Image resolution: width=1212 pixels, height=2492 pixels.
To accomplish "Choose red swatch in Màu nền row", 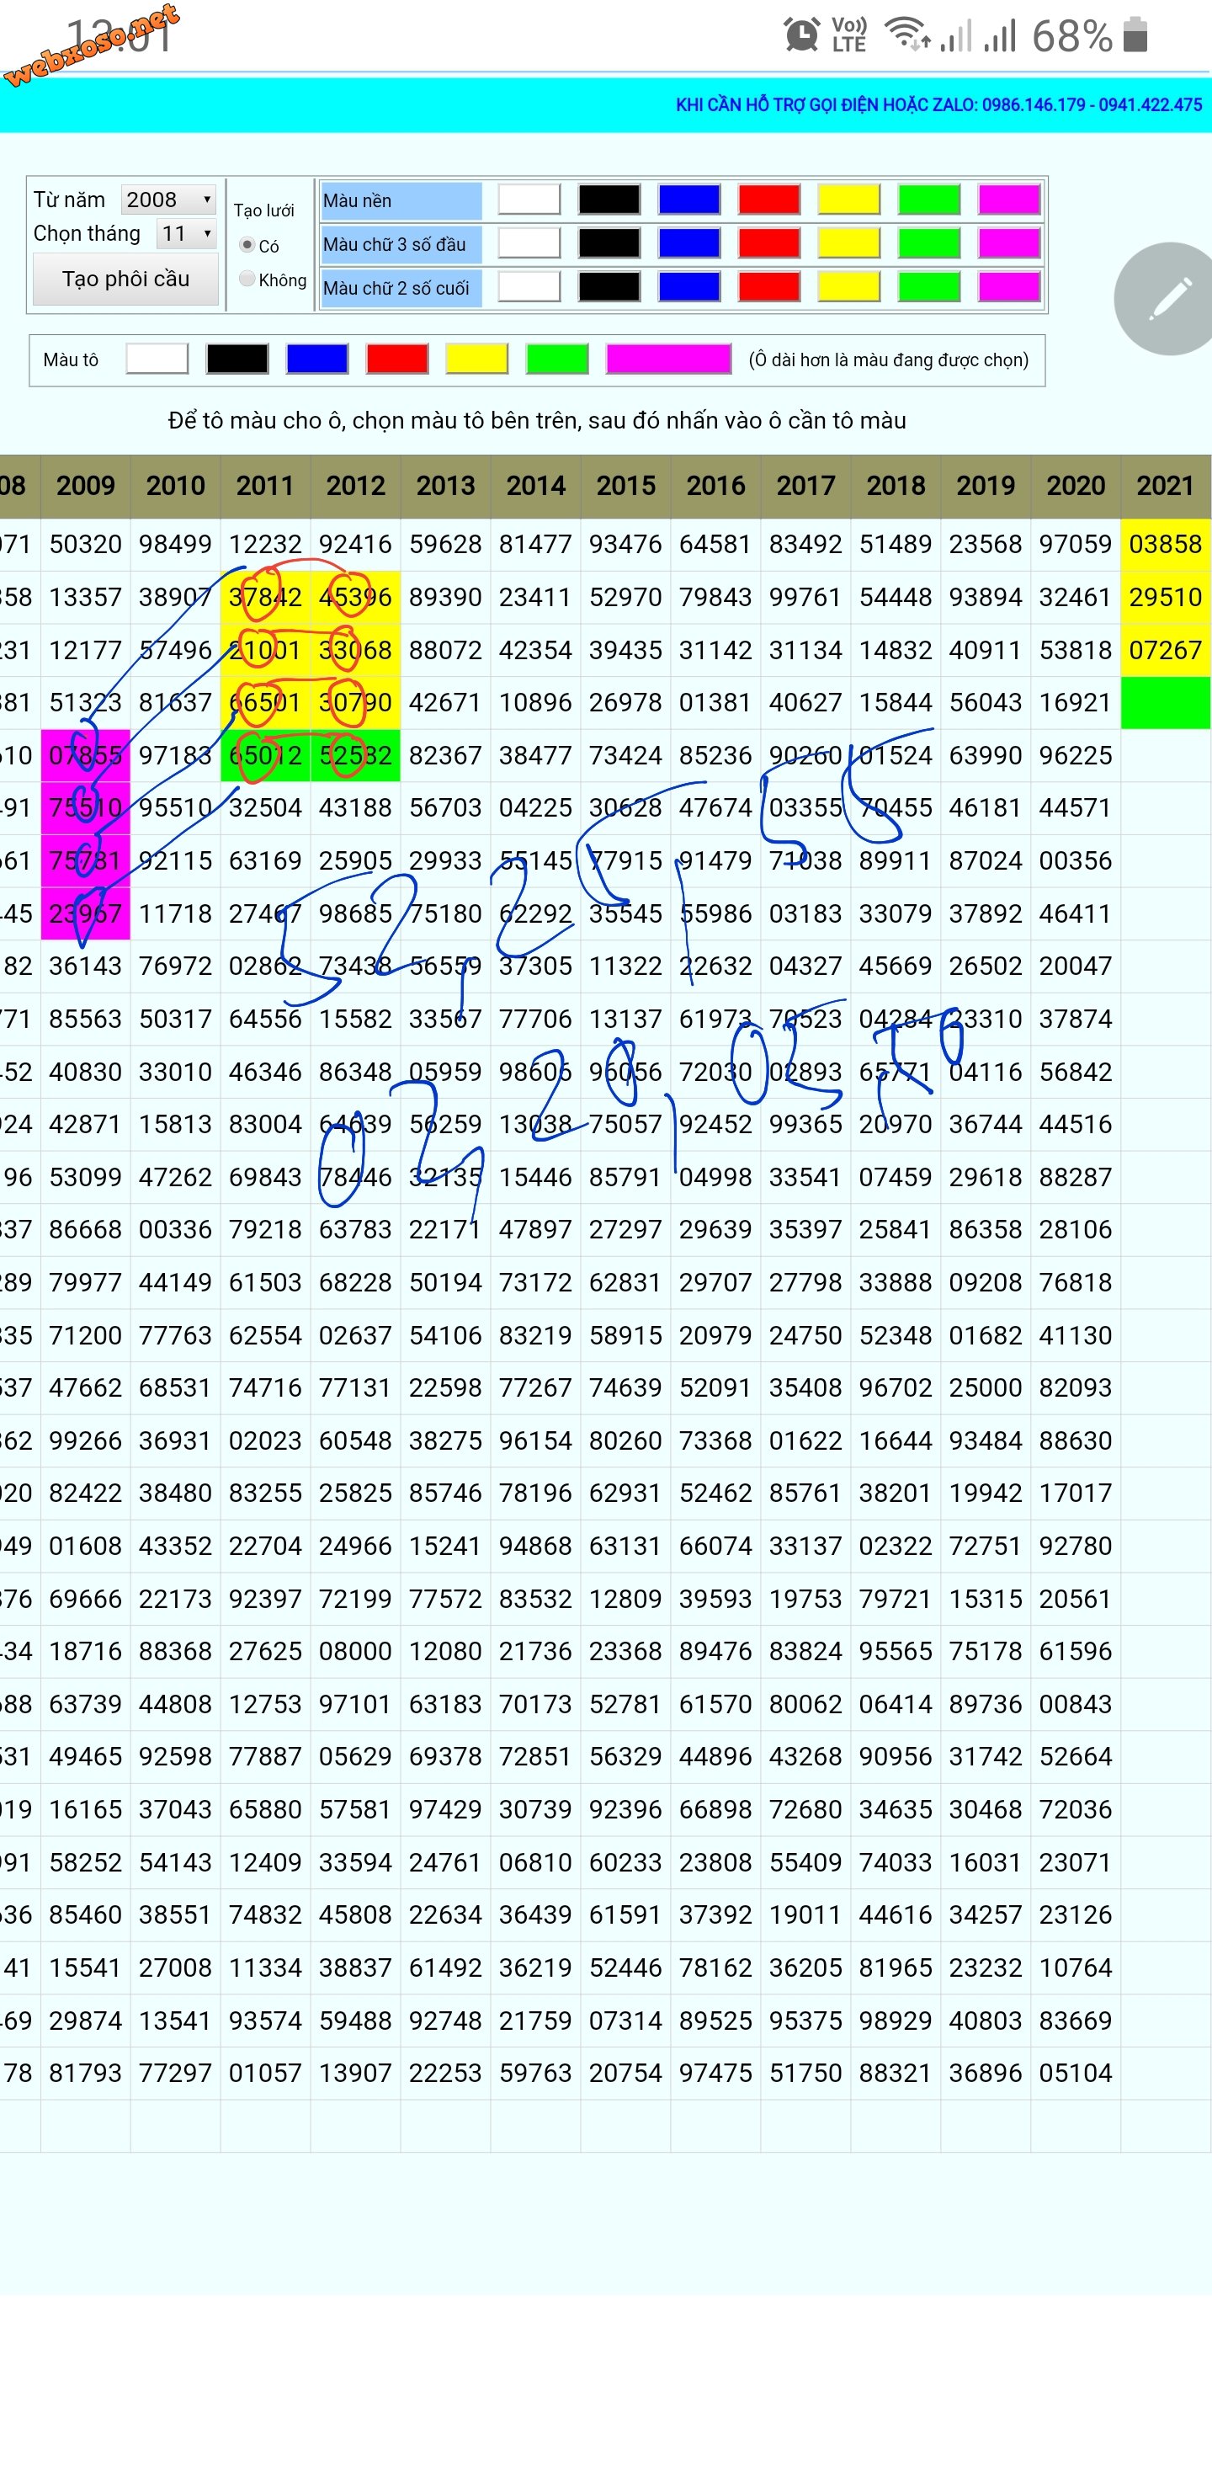I will coord(769,200).
